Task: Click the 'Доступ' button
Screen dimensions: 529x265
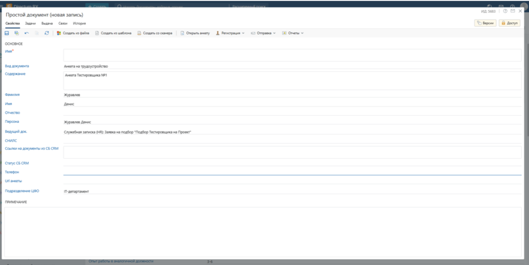Action: click(x=509, y=23)
